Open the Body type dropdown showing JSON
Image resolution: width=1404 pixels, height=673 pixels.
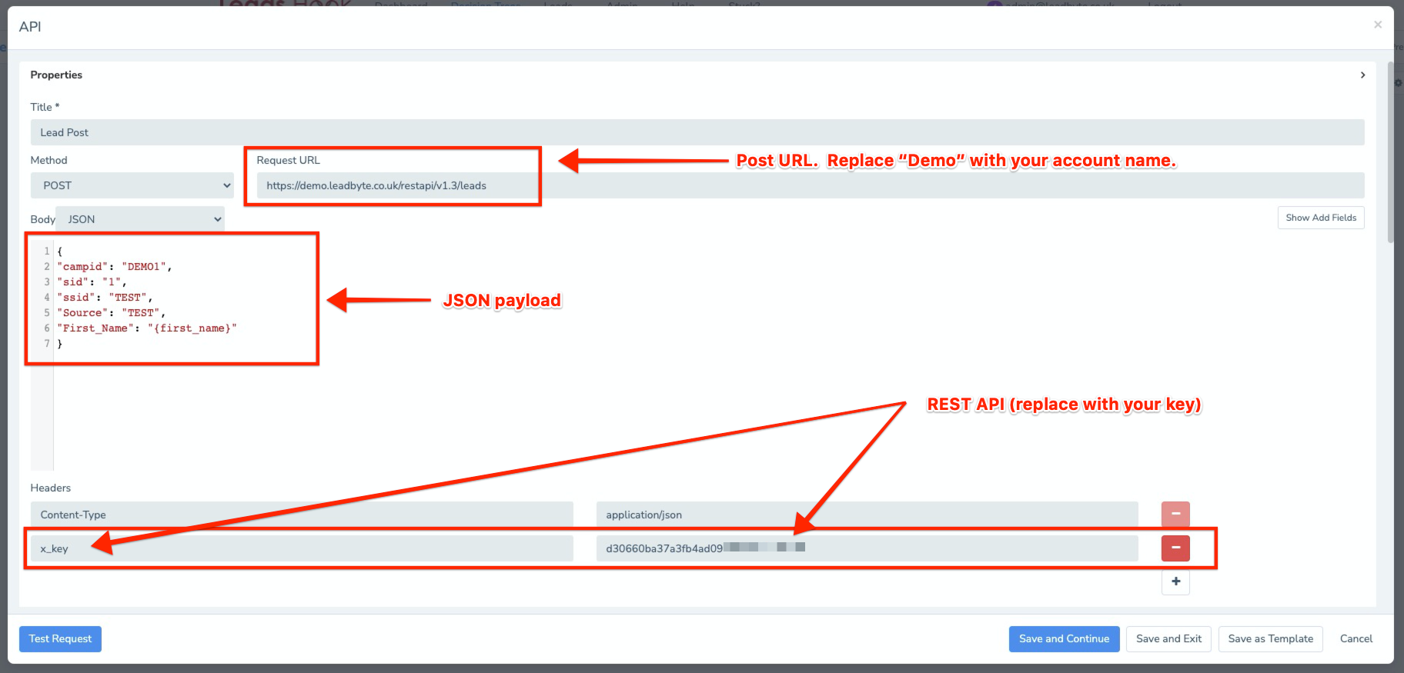coord(140,219)
